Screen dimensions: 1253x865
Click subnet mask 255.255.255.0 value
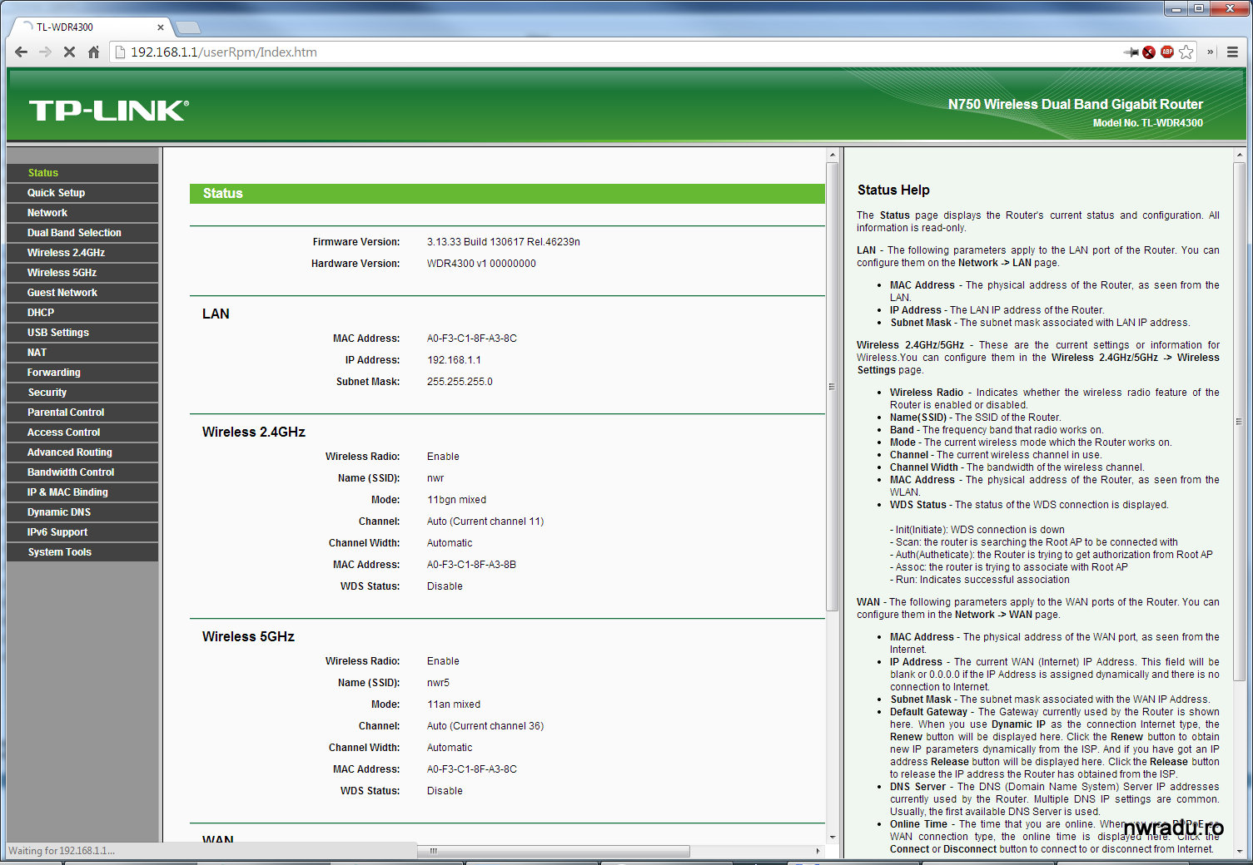pyautogui.click(x=460, y=382)
